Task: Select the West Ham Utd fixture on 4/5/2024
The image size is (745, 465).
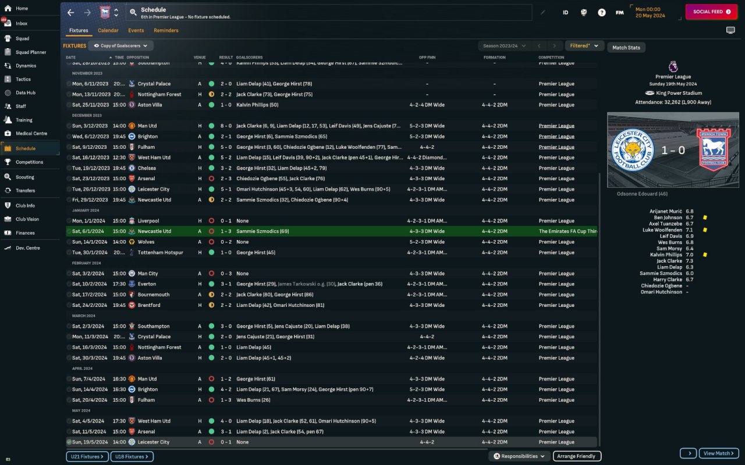Action: click(x=331, y=421)
